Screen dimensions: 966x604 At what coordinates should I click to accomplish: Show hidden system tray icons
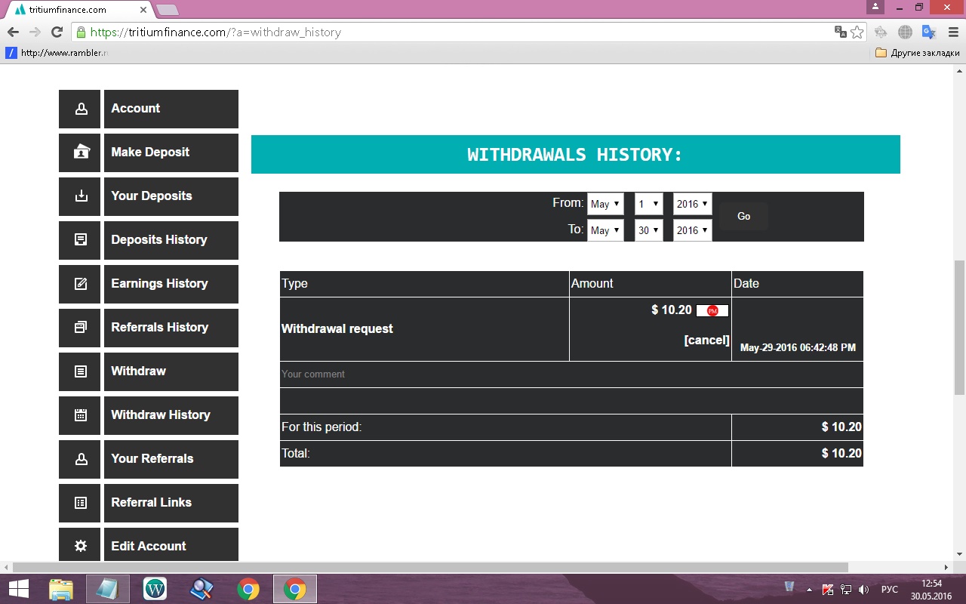pyautogui.click(x=809, y=590)
